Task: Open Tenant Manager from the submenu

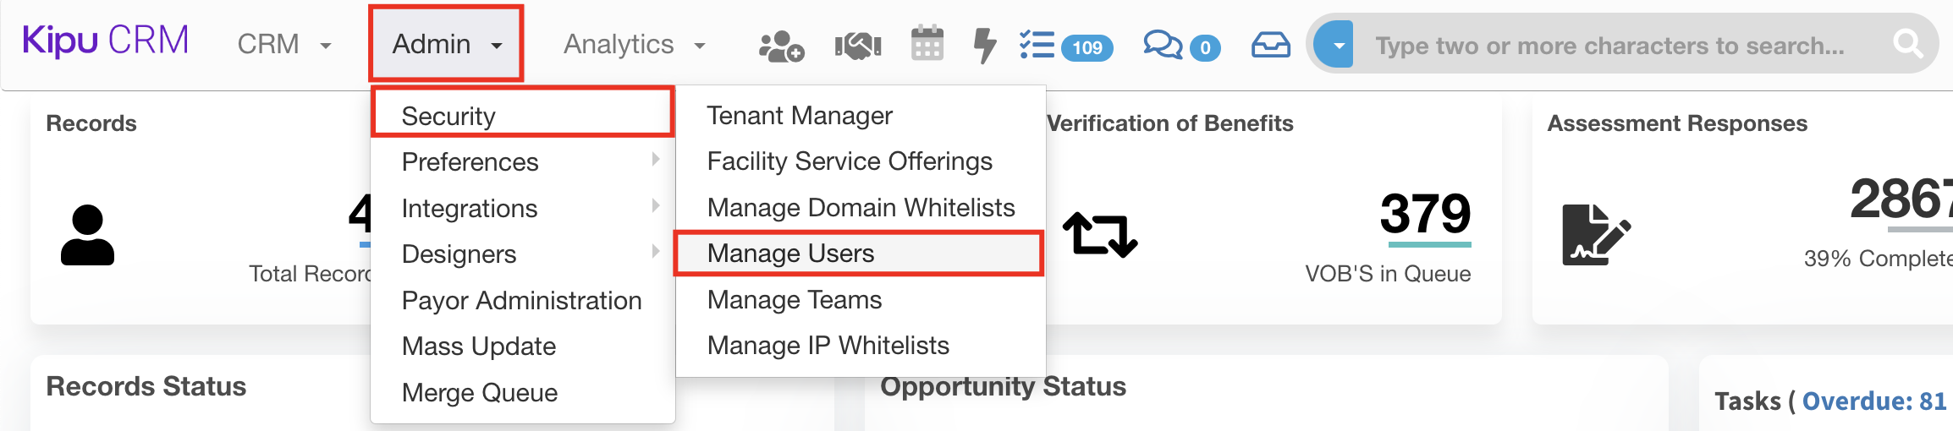Action: (799, 116)
